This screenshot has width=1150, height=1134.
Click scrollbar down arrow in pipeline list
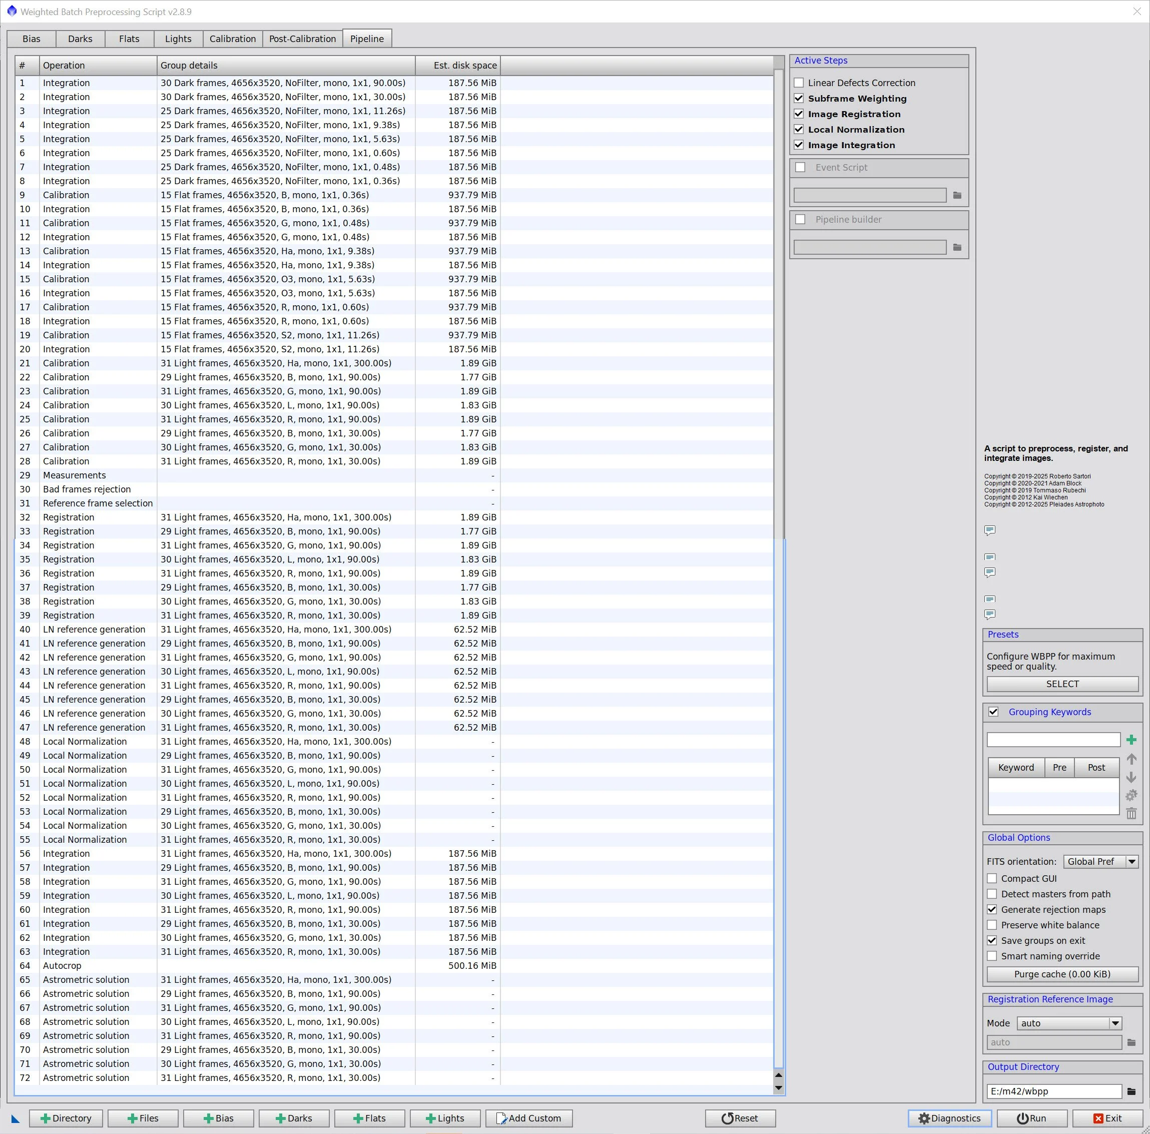[778, 1088]
